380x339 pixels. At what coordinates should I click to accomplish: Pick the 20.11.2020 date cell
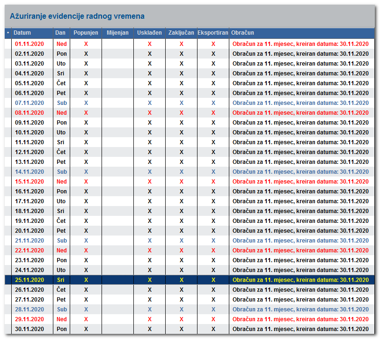29,231
